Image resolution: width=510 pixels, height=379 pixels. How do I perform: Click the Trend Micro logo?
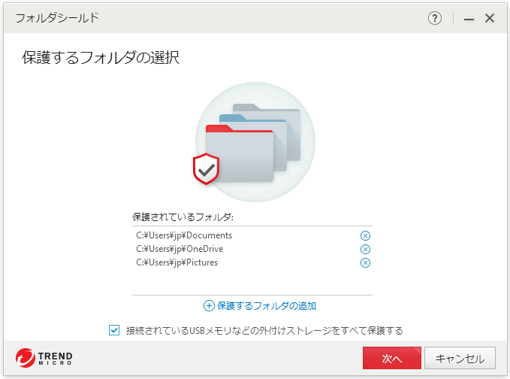(44, 357)
